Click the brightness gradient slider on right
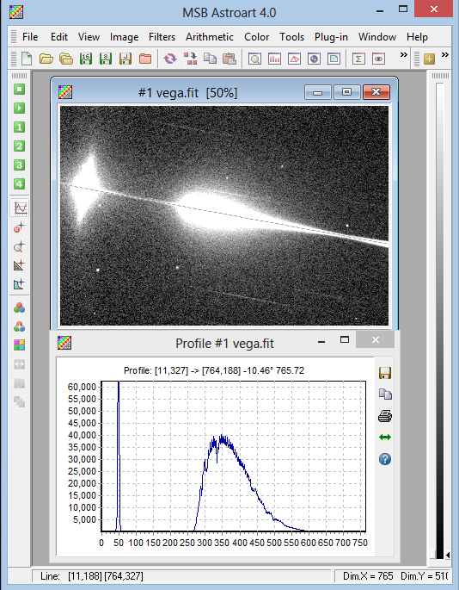This screenshot has width=459, height=590. click(440, 320)
